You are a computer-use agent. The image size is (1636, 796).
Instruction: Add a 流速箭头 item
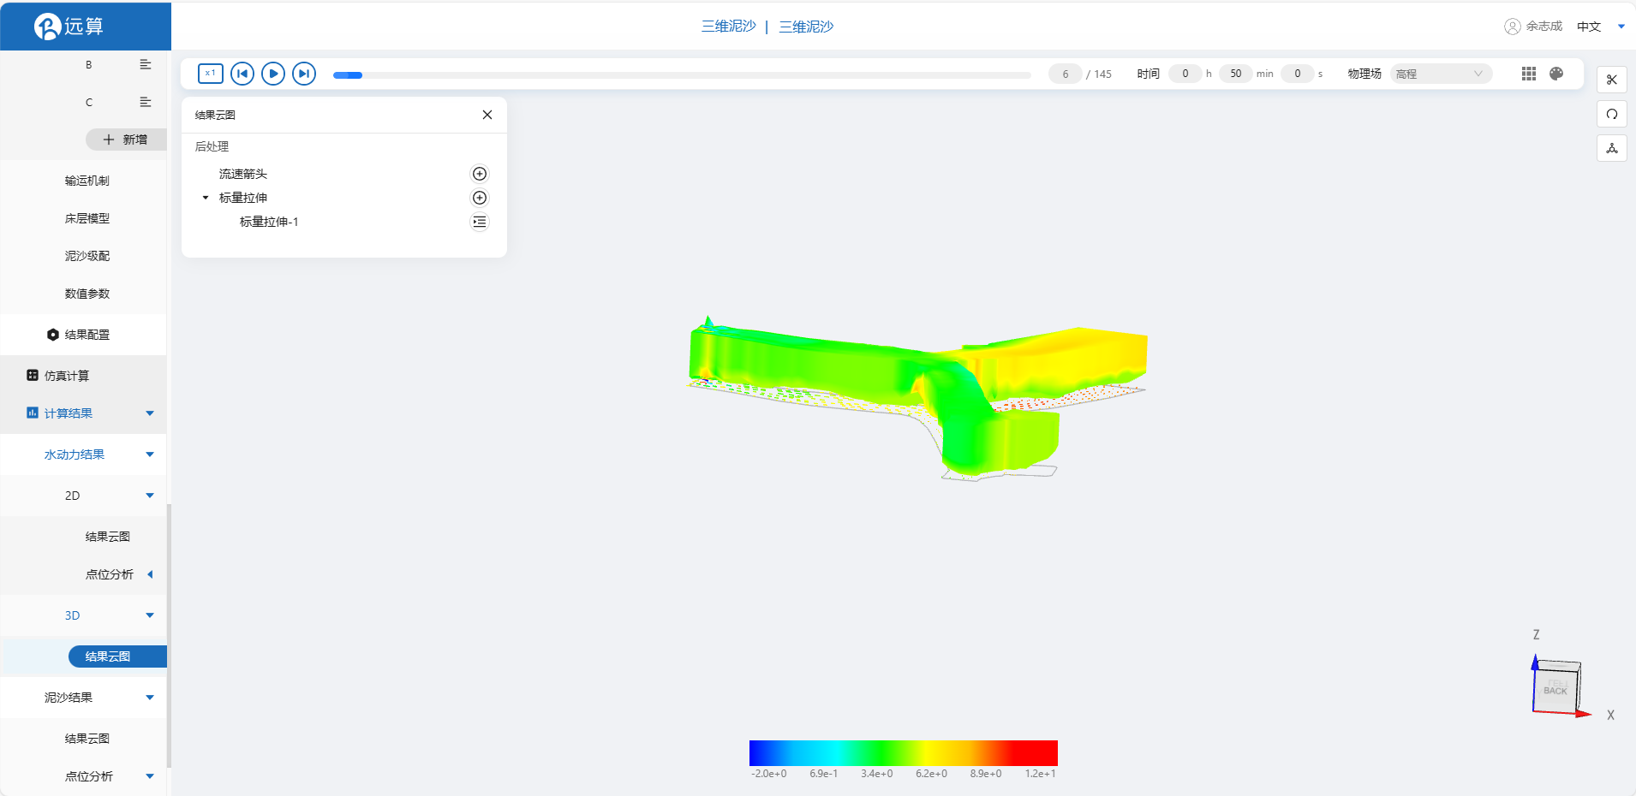480,174
